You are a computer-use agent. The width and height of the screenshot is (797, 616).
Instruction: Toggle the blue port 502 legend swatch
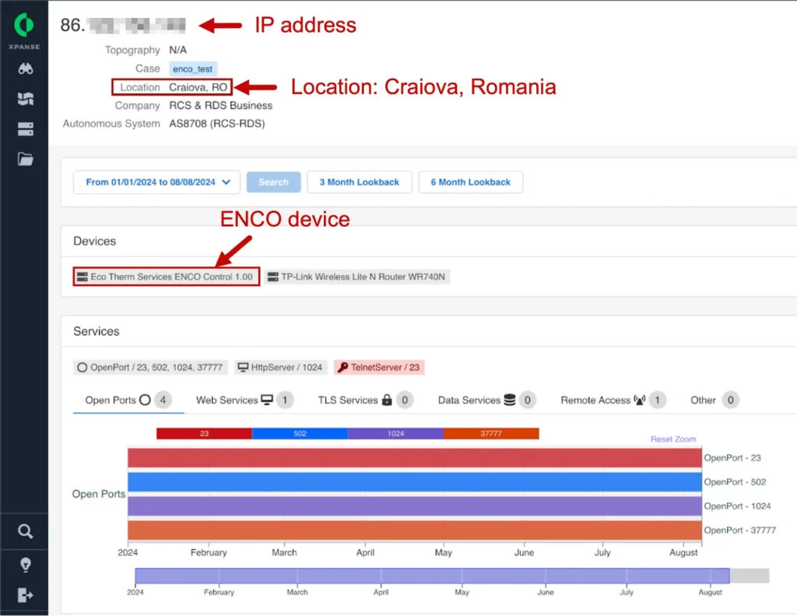click(x=300, y=433)
